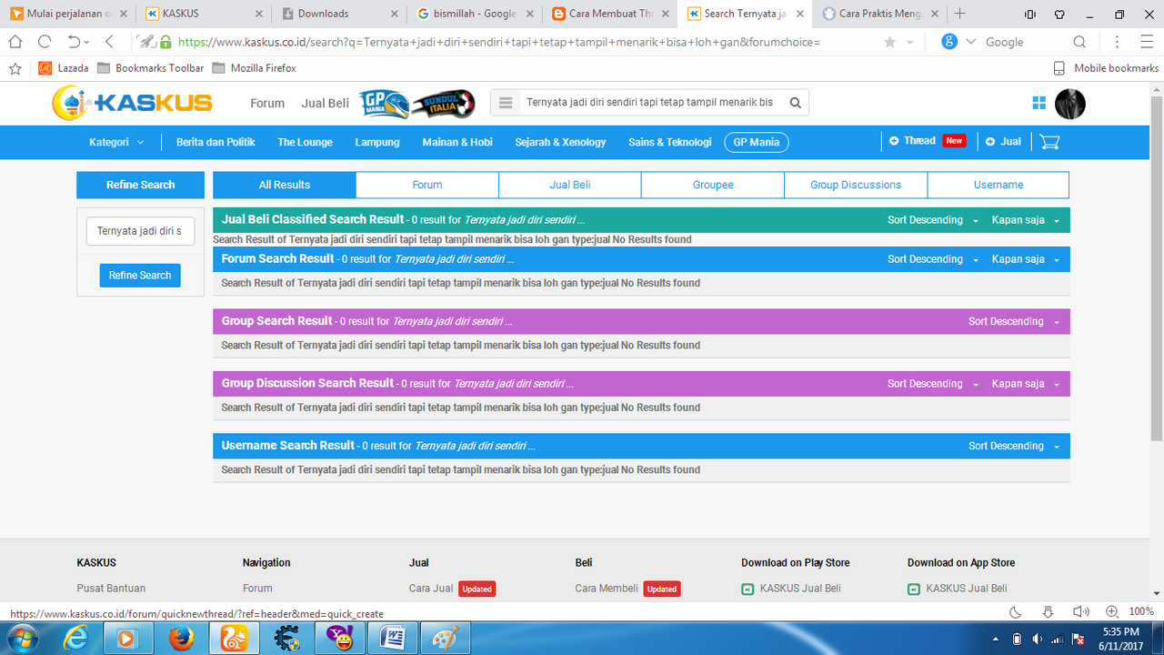Open Pusat Bantuan footer link
1164x655 pixels.
click(x=111, y=589)
